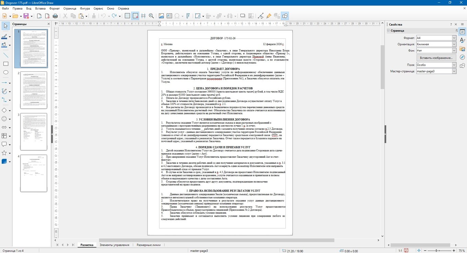
Task: Click the Undo arrow icon
Action: click(x=103, y=16)
